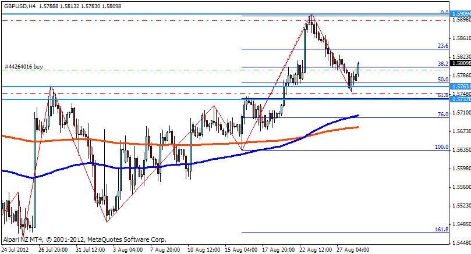Click the 31 Jul 12:00 time label
The image size is (471, 254).
click(90, 249)
